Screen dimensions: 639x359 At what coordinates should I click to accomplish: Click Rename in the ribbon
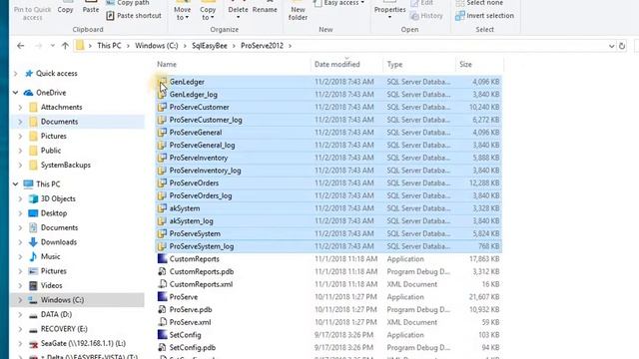tap(265, 8)
